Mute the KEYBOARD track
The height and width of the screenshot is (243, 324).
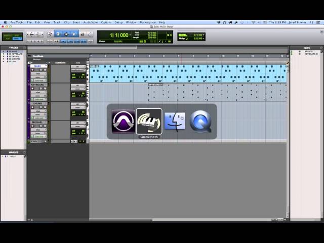click(x=45, y=89)
